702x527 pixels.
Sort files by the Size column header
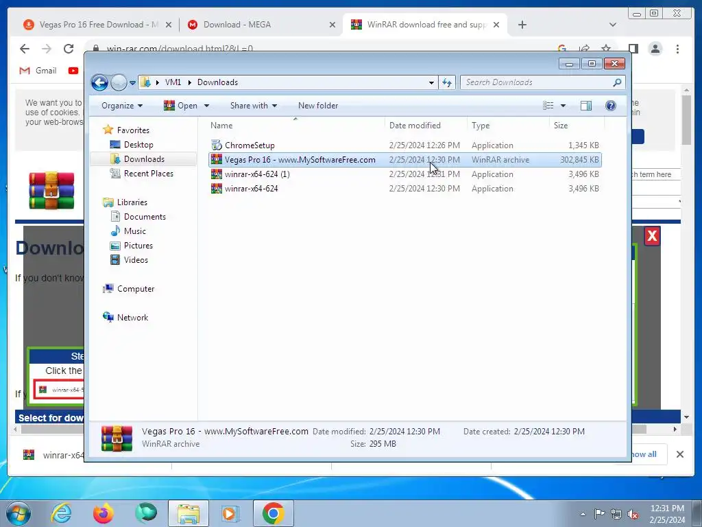pos(577,126)
